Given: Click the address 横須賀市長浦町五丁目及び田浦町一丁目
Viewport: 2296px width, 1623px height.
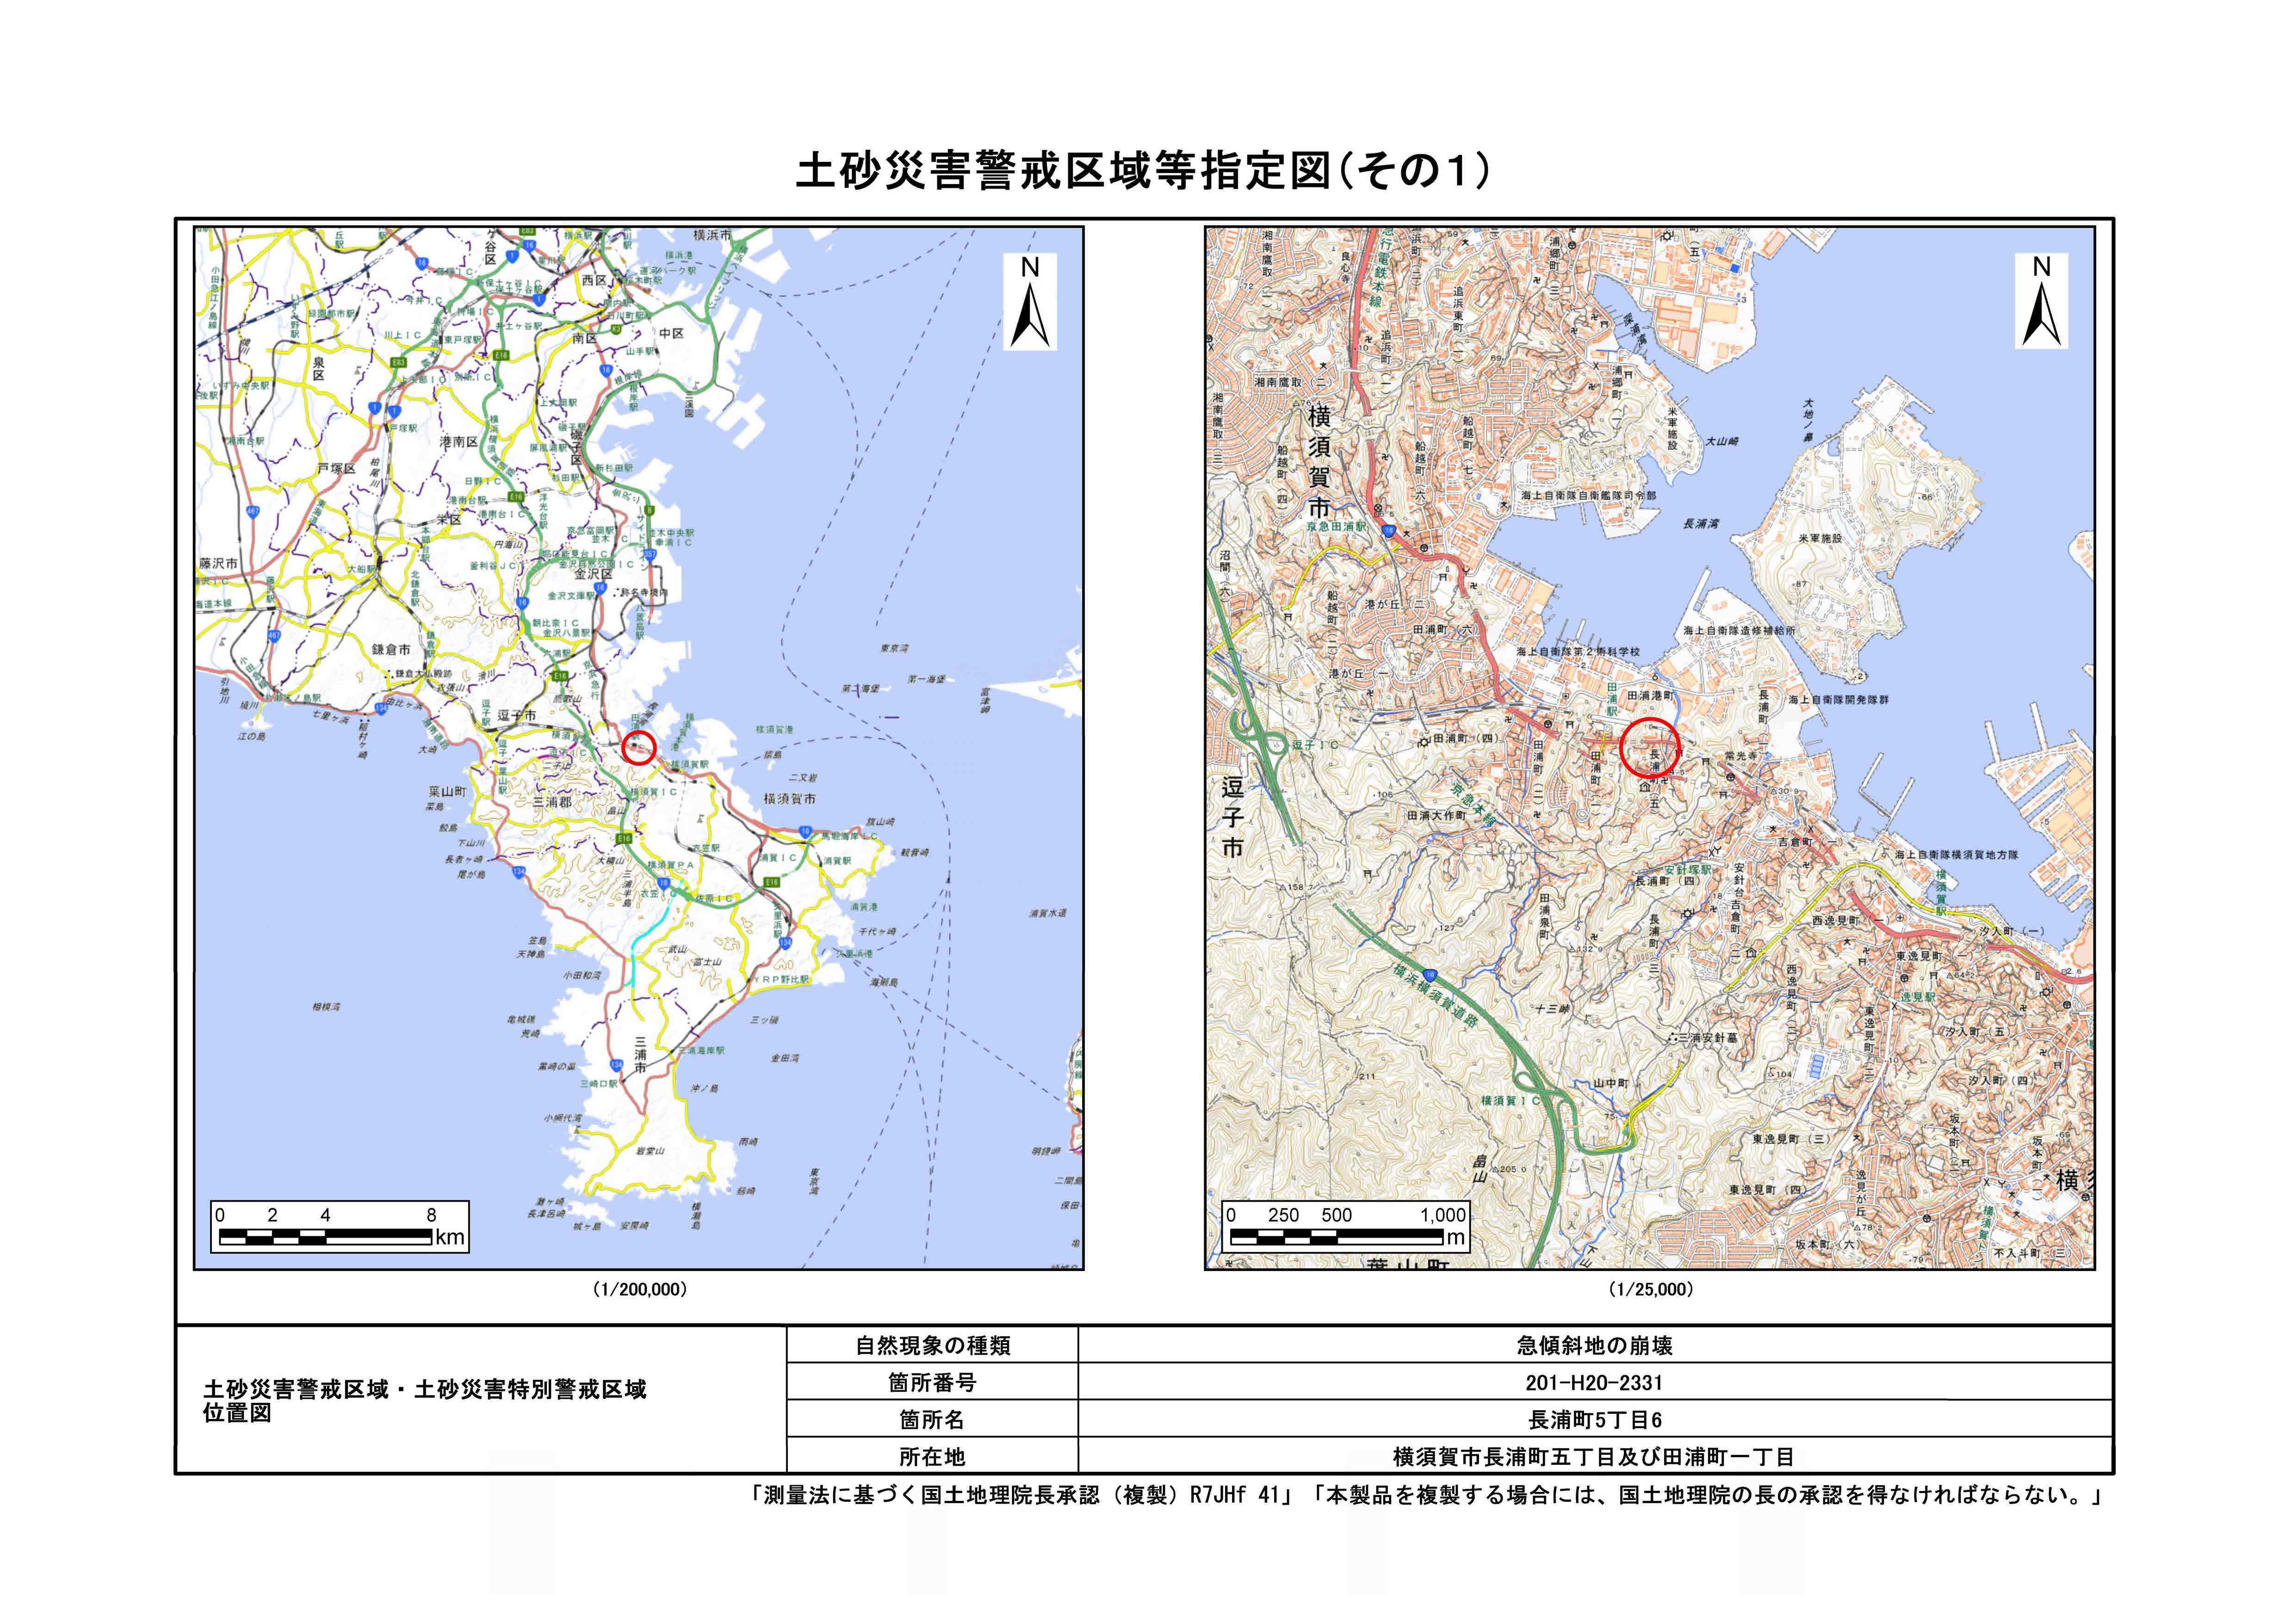Looking at the screenshot, I should [x=1594, y=1456].
